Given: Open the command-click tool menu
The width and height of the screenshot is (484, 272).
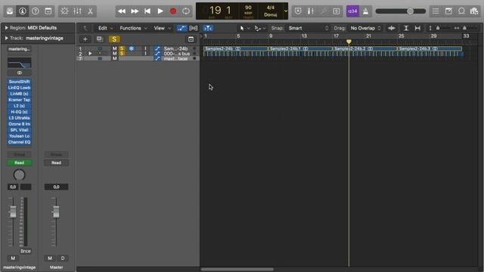Looking at the screenshot, I should click(260, 28).
